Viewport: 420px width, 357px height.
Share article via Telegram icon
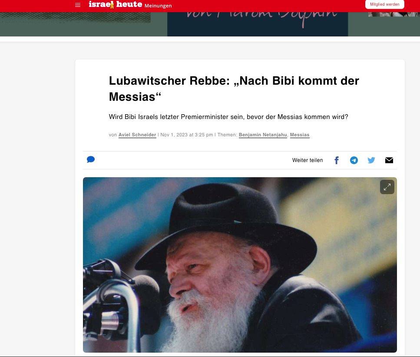point(354,160)
